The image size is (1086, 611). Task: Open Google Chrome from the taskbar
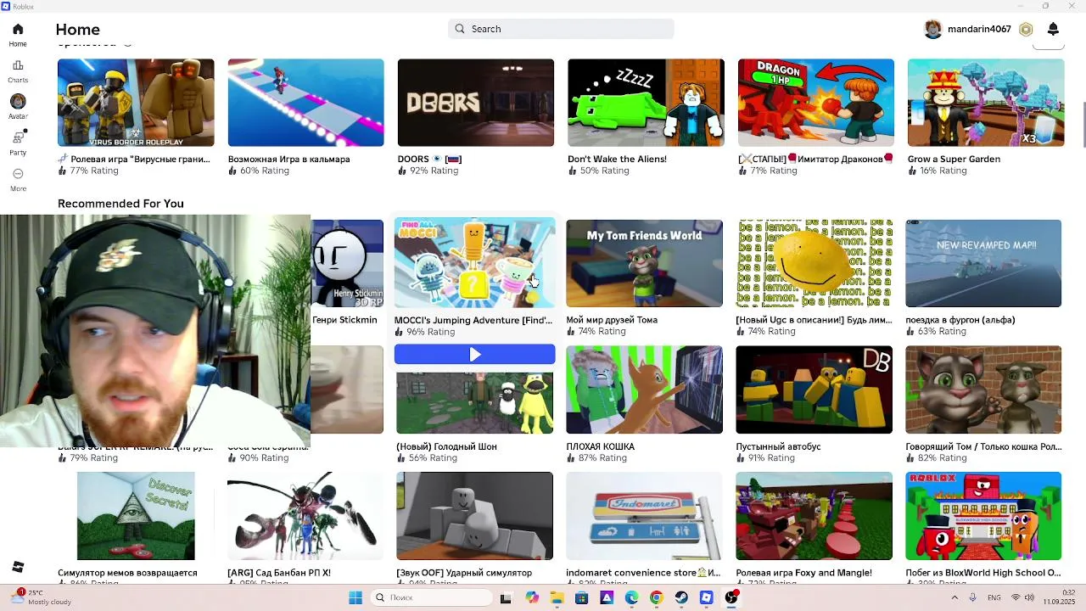tap(656, 597)
